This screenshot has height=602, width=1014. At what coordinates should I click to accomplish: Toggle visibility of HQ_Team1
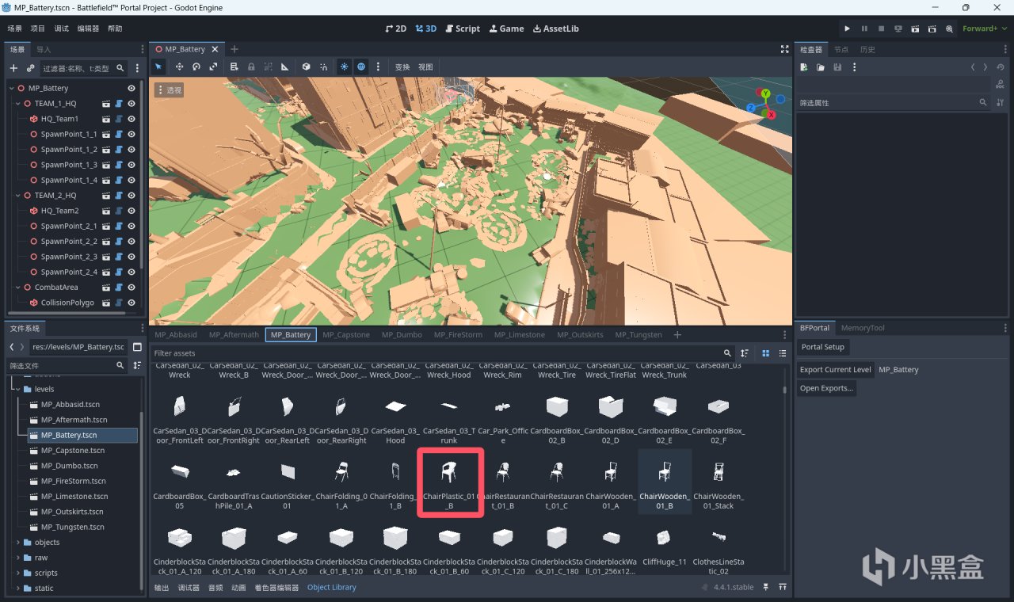(132, 119)
